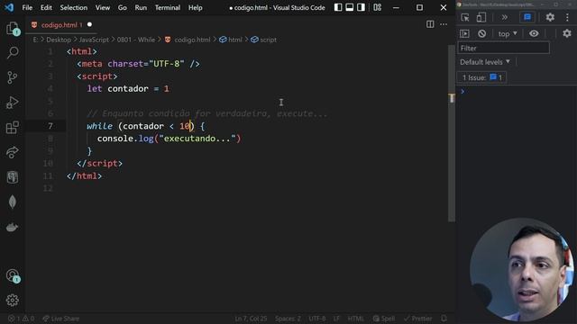This screenshot has width=577, height=324.
Task: Open the Go menu
Action: tap(123, 7)
